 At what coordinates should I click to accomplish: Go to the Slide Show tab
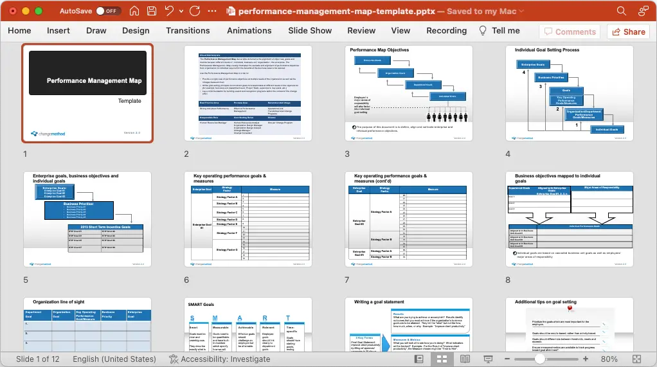[x=310, y=31]
